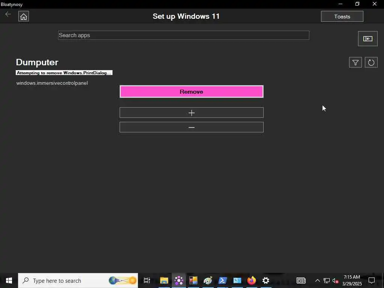
Task: Select windows.immersivecontrolpanel entry
Action: click(x=52, y=83)
